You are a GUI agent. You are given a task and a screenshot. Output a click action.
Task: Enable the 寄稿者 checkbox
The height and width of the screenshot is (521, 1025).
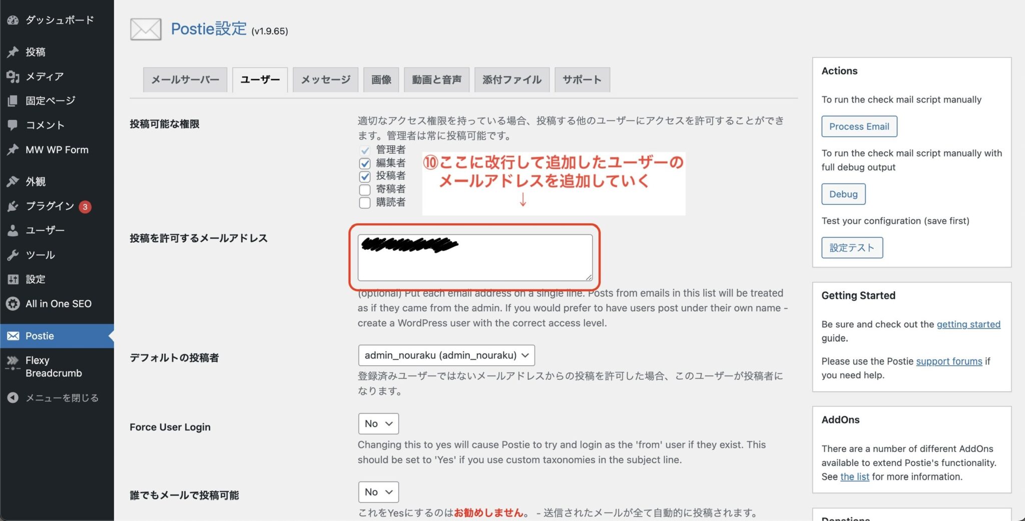pyautogui.click(x=364, y=189)
